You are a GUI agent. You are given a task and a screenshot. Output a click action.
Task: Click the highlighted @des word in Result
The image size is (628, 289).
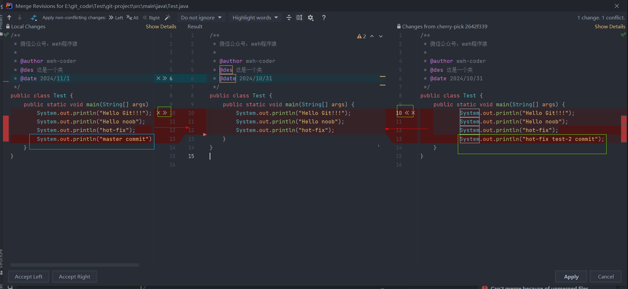point(226,70)
